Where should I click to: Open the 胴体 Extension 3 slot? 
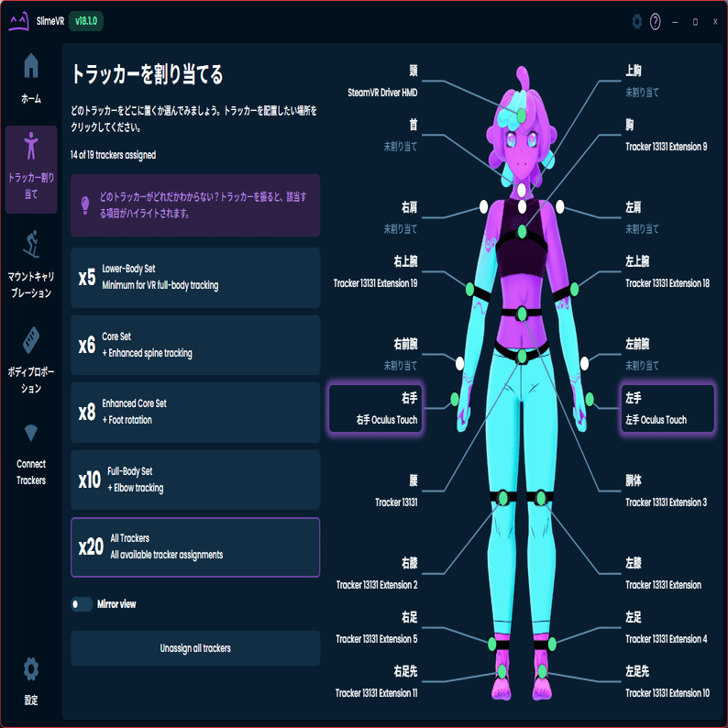667,491
